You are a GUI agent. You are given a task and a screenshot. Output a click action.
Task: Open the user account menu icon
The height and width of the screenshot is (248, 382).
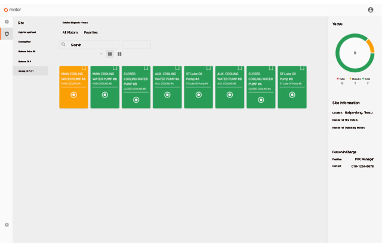point(370,10)
